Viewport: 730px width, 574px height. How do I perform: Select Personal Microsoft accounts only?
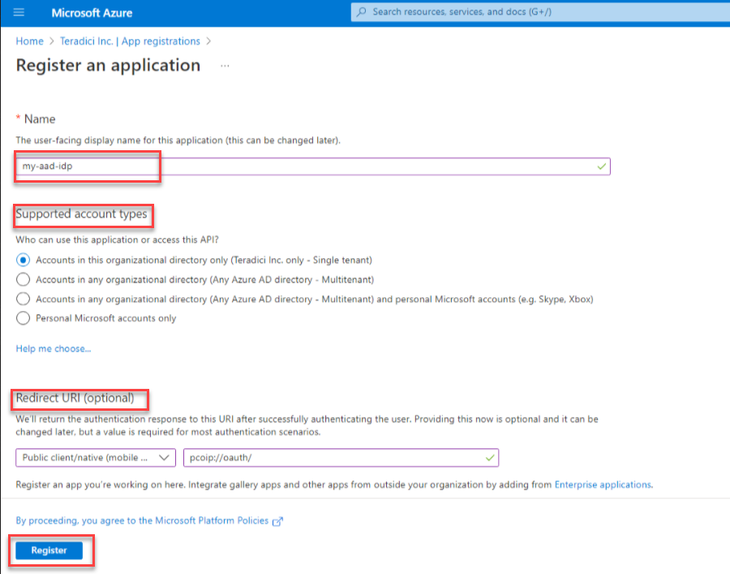[23, 318]
